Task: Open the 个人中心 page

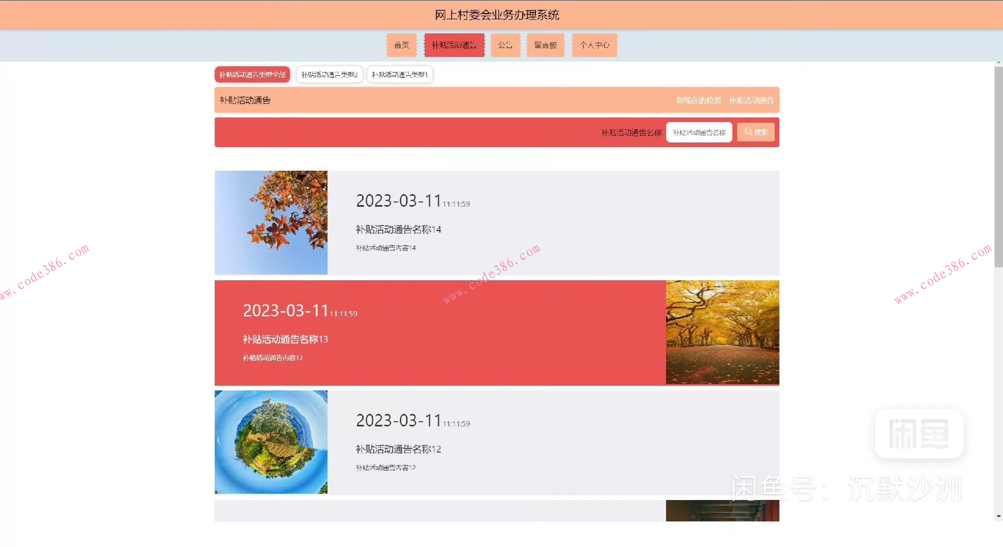Action: pos(594,45)
